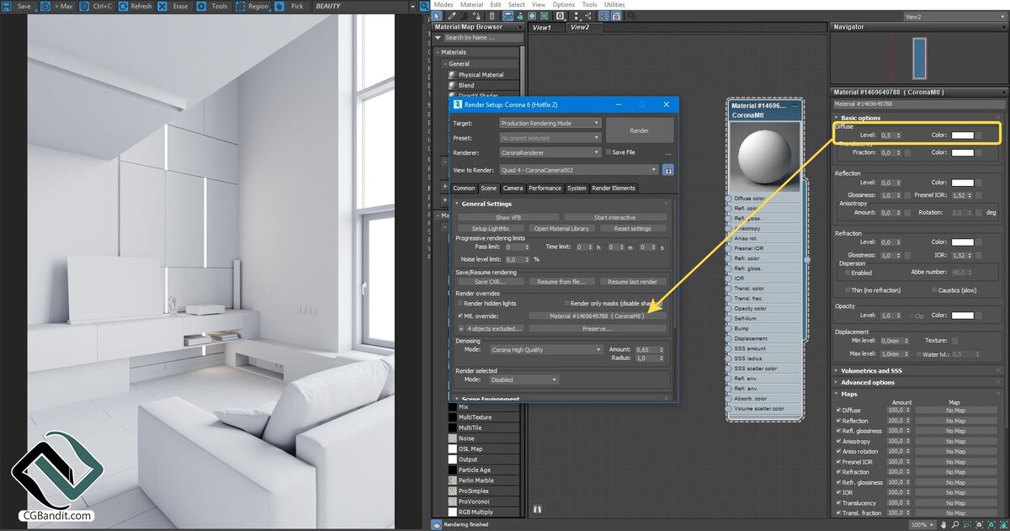
Task: Click the Erase icon in frame buffer
Action: point(162,6)
